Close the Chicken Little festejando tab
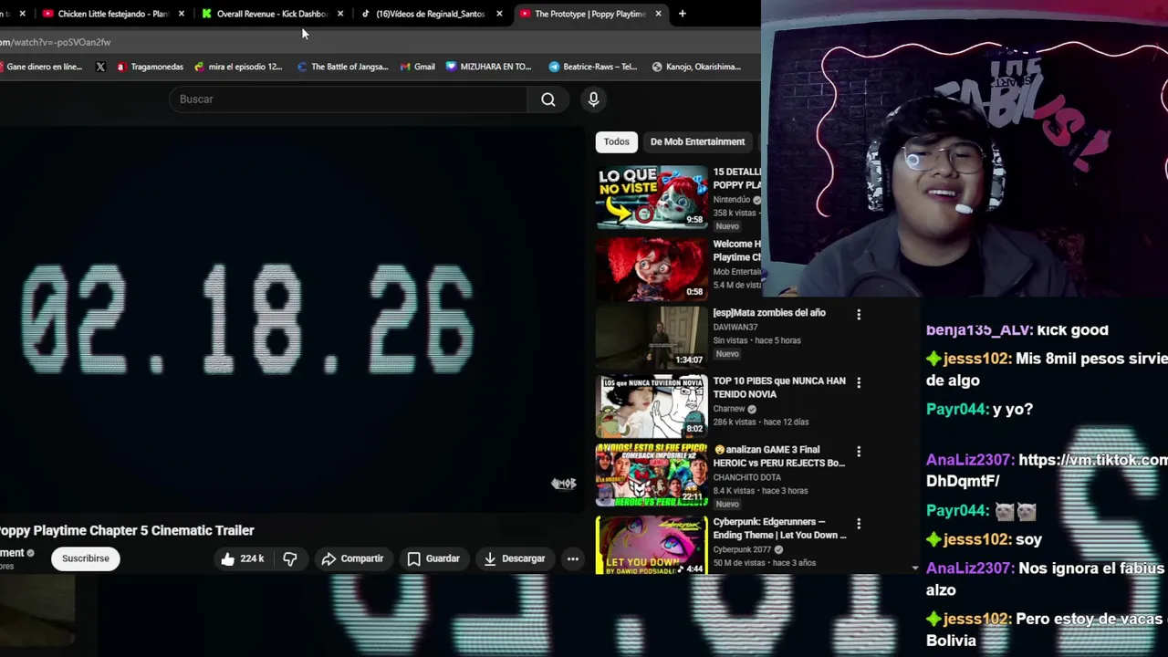The height and width of the screenshot is (657, 1168). click(x=182, y=14)
